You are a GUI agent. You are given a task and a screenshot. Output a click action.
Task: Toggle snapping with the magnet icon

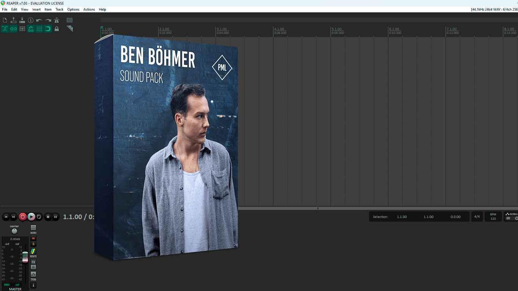tap(48, 29)
